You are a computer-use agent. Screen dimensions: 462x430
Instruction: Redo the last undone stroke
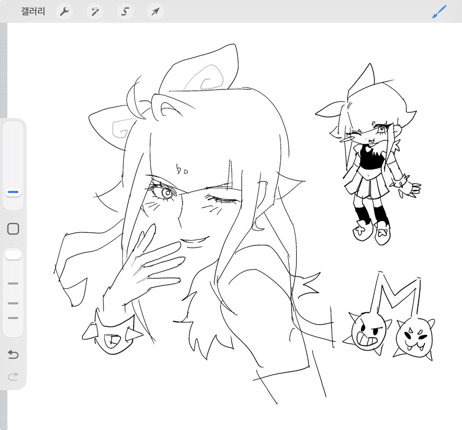(x=13, y=376)
